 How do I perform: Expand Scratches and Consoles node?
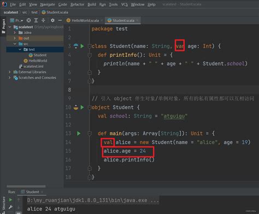coord(10,78)
